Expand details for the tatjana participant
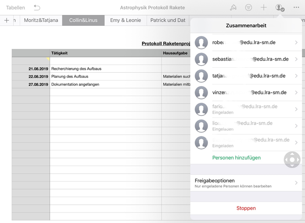This screenshot has height=223, width=305. tap(296, 76)
